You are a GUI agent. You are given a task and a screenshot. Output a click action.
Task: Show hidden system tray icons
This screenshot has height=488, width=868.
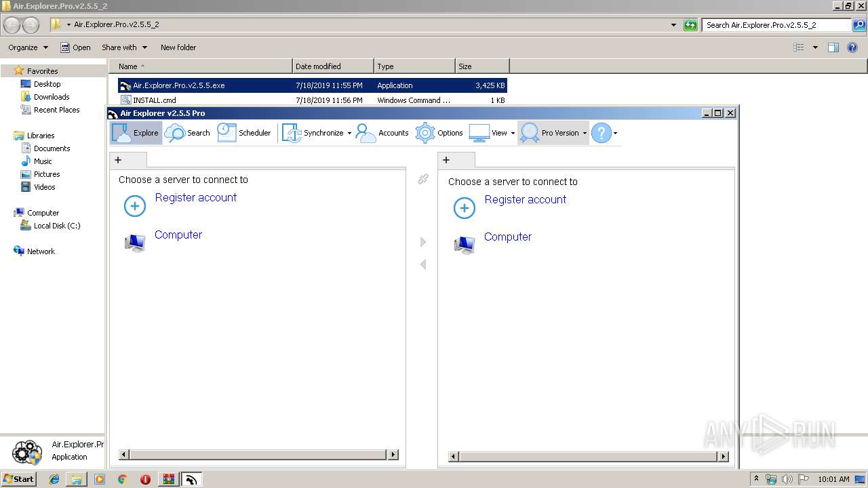(757, 479)
